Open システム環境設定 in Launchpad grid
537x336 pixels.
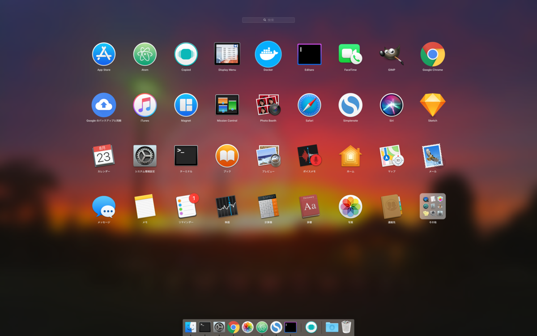(x=145, y=156)
